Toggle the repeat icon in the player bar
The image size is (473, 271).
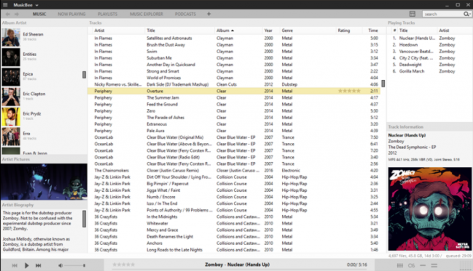pos(434,265)
